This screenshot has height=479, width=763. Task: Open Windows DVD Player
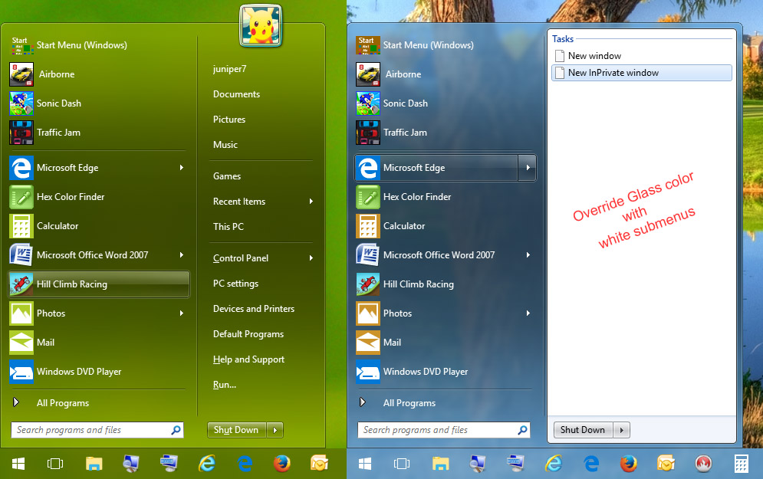click(81, 372)
